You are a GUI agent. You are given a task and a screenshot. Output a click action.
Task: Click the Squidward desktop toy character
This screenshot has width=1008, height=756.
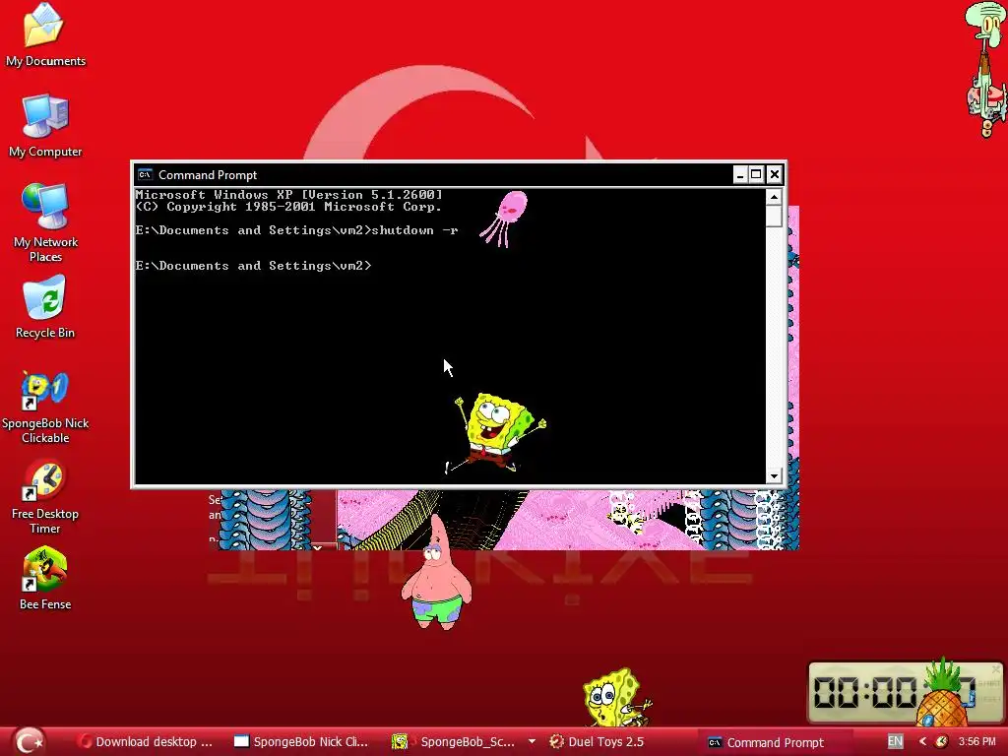986,70
